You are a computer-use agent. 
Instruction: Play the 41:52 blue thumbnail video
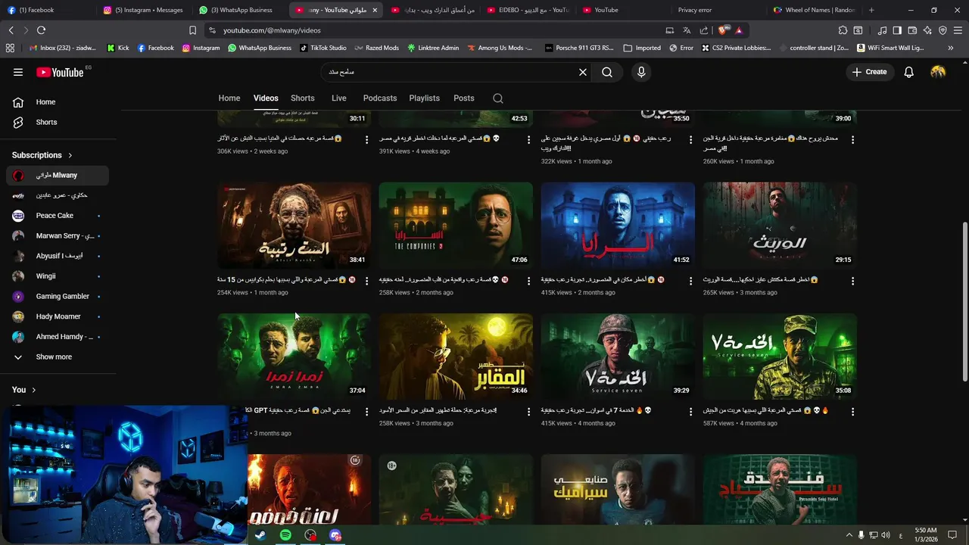tap(618, 225)
